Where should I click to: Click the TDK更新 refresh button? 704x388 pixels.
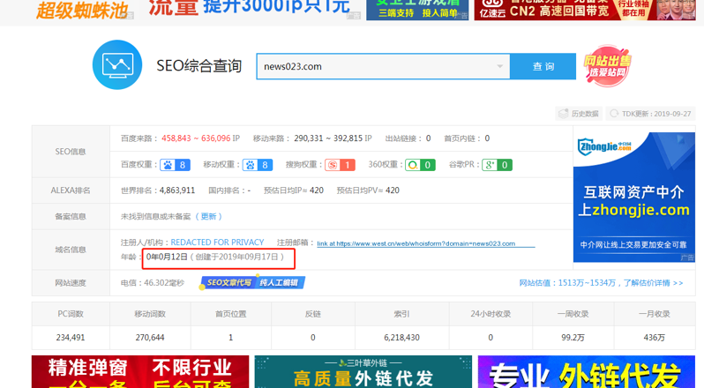pos(650,114)
